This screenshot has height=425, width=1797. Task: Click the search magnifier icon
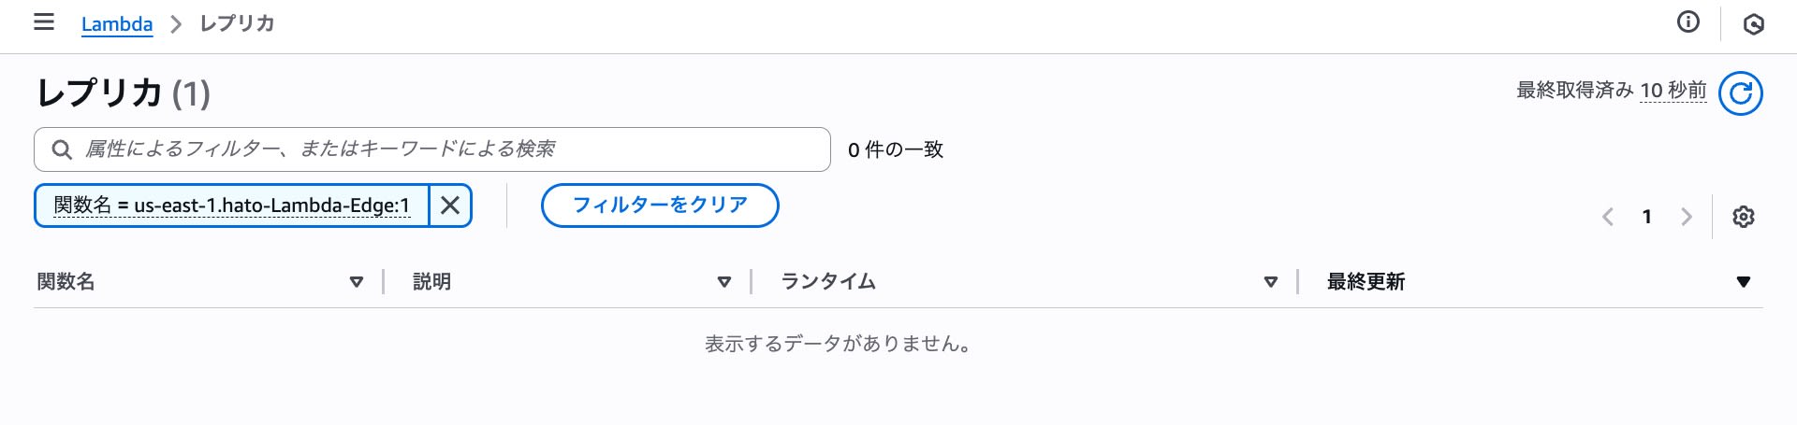click(x=62, y=149)
